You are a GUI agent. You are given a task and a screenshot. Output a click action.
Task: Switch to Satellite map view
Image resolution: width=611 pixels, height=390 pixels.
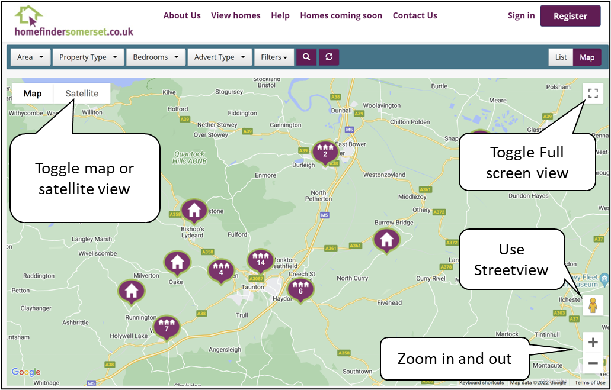tap(82, 94)
